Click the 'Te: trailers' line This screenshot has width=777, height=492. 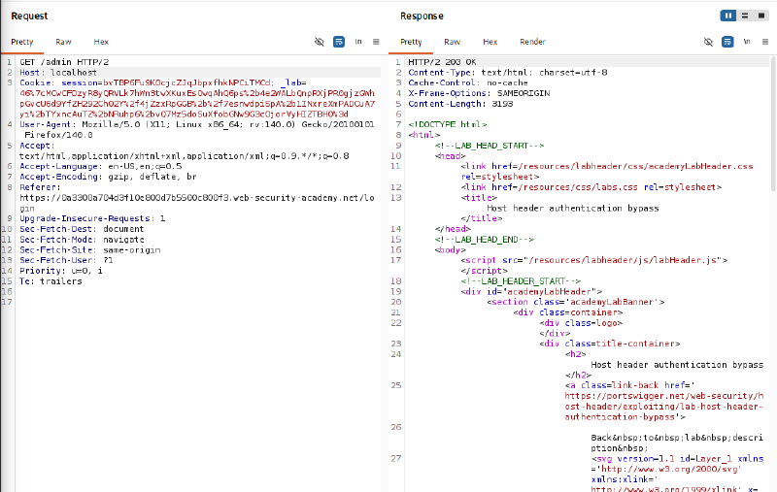pos(51,280)
